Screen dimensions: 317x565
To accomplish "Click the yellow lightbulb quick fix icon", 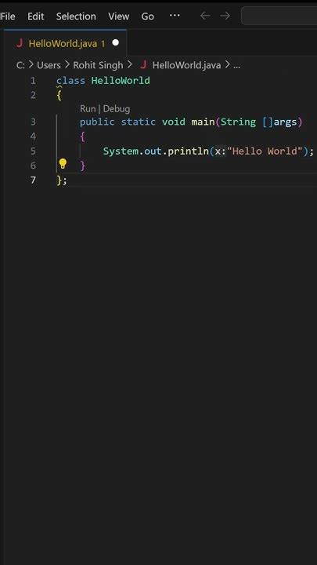I will coord(63,164).
